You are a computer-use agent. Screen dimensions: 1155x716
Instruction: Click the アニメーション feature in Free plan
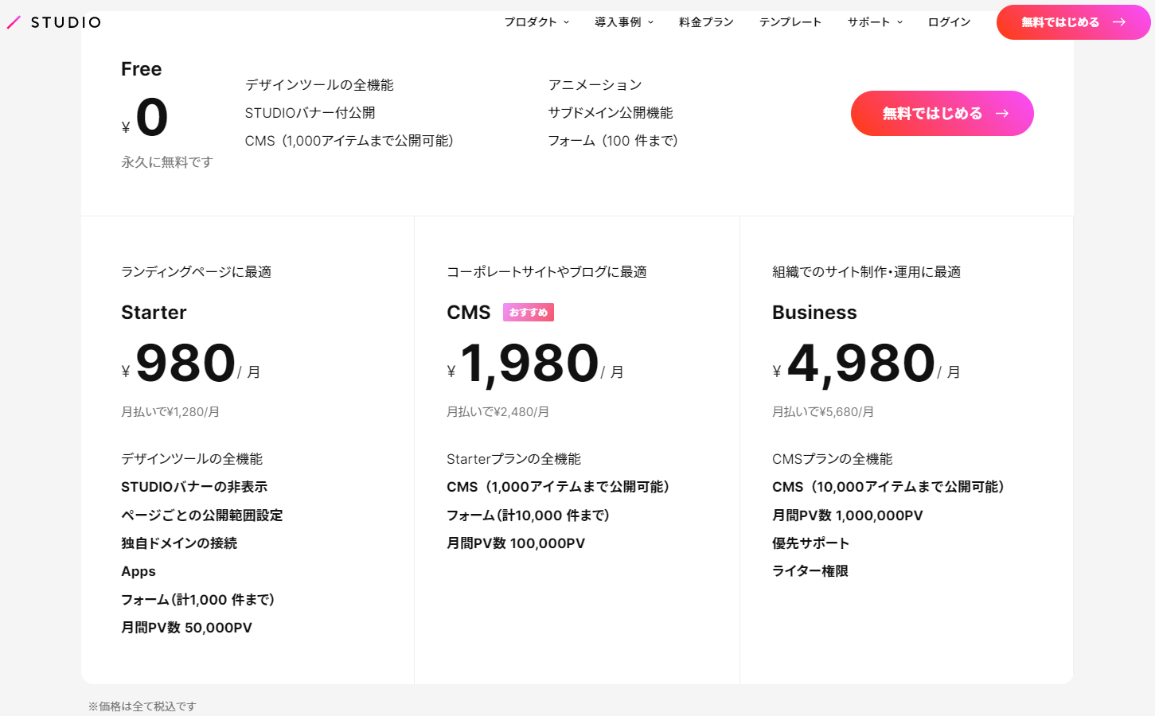pos(595,85)
